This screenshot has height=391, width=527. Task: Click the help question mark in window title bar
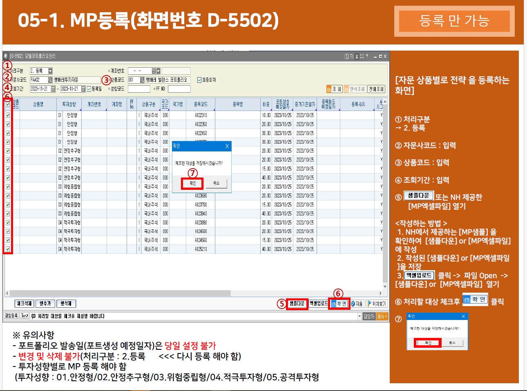(367, 56)
